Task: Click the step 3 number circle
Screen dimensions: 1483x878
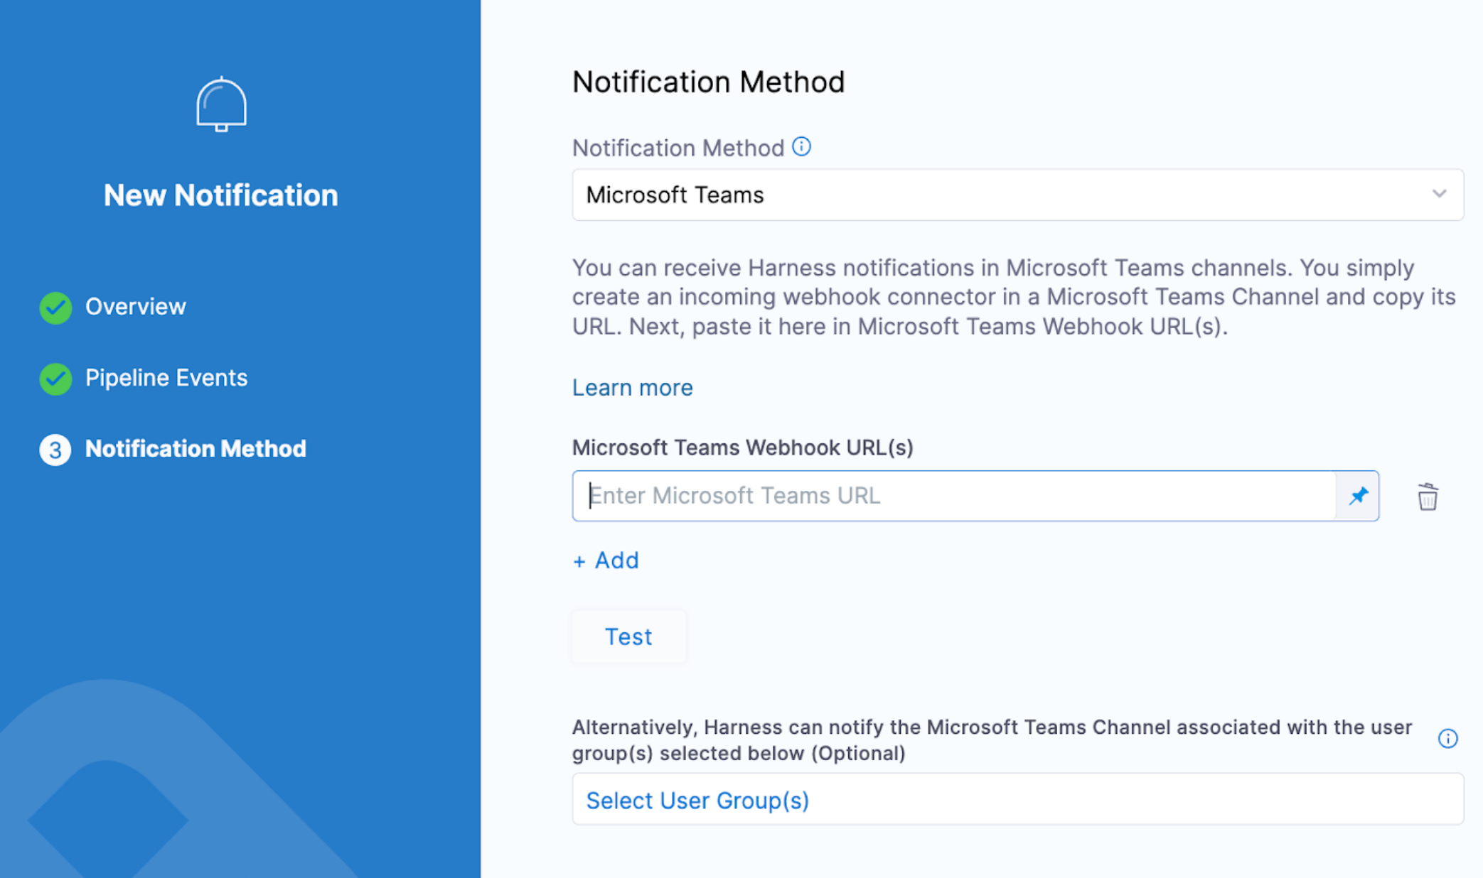Action: [x=55, y=449]
